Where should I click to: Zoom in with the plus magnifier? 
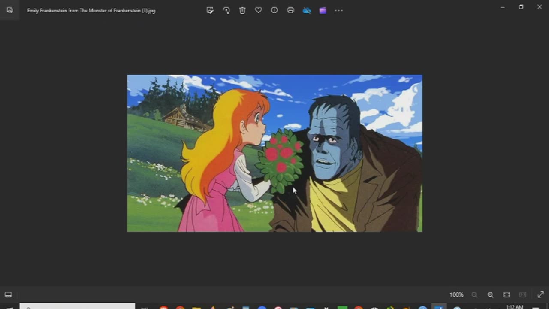tap(490, 295)
